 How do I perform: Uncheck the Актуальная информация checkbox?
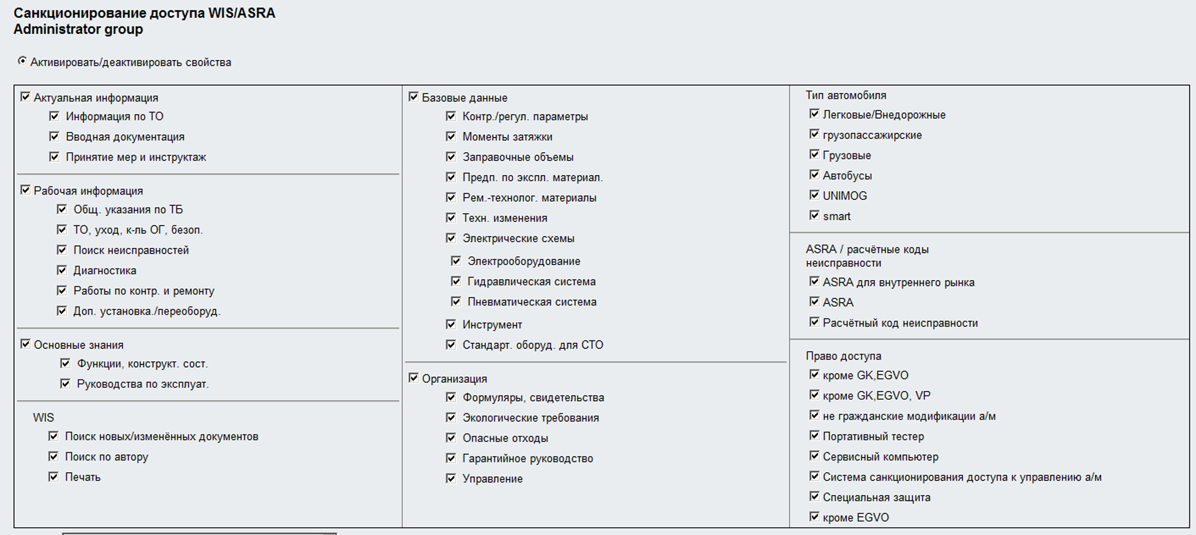point(25,97)
